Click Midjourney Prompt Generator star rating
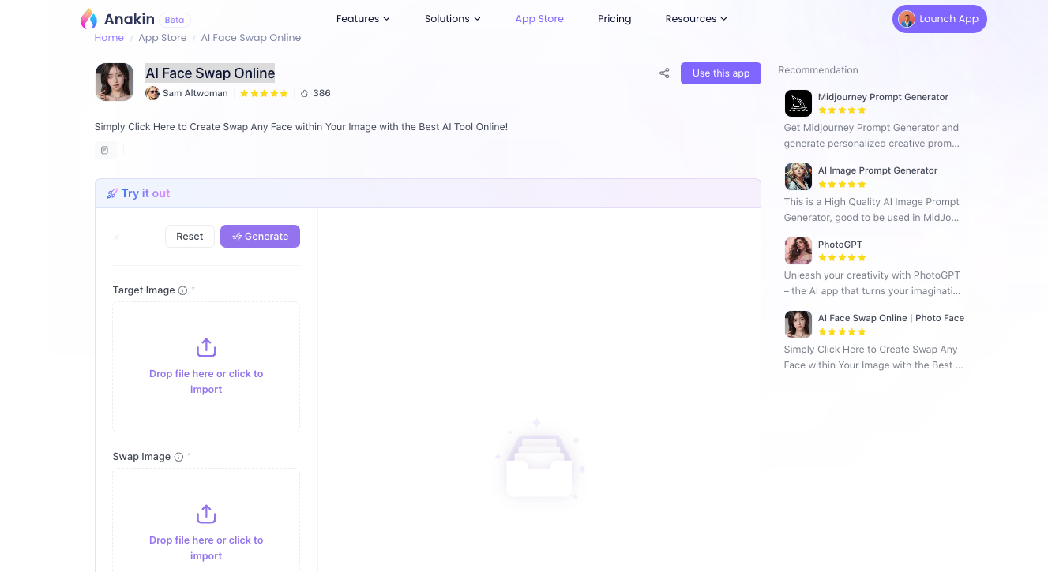This screenshot has width=1048, height=572. pyautogui.click(x=842, y=110)
